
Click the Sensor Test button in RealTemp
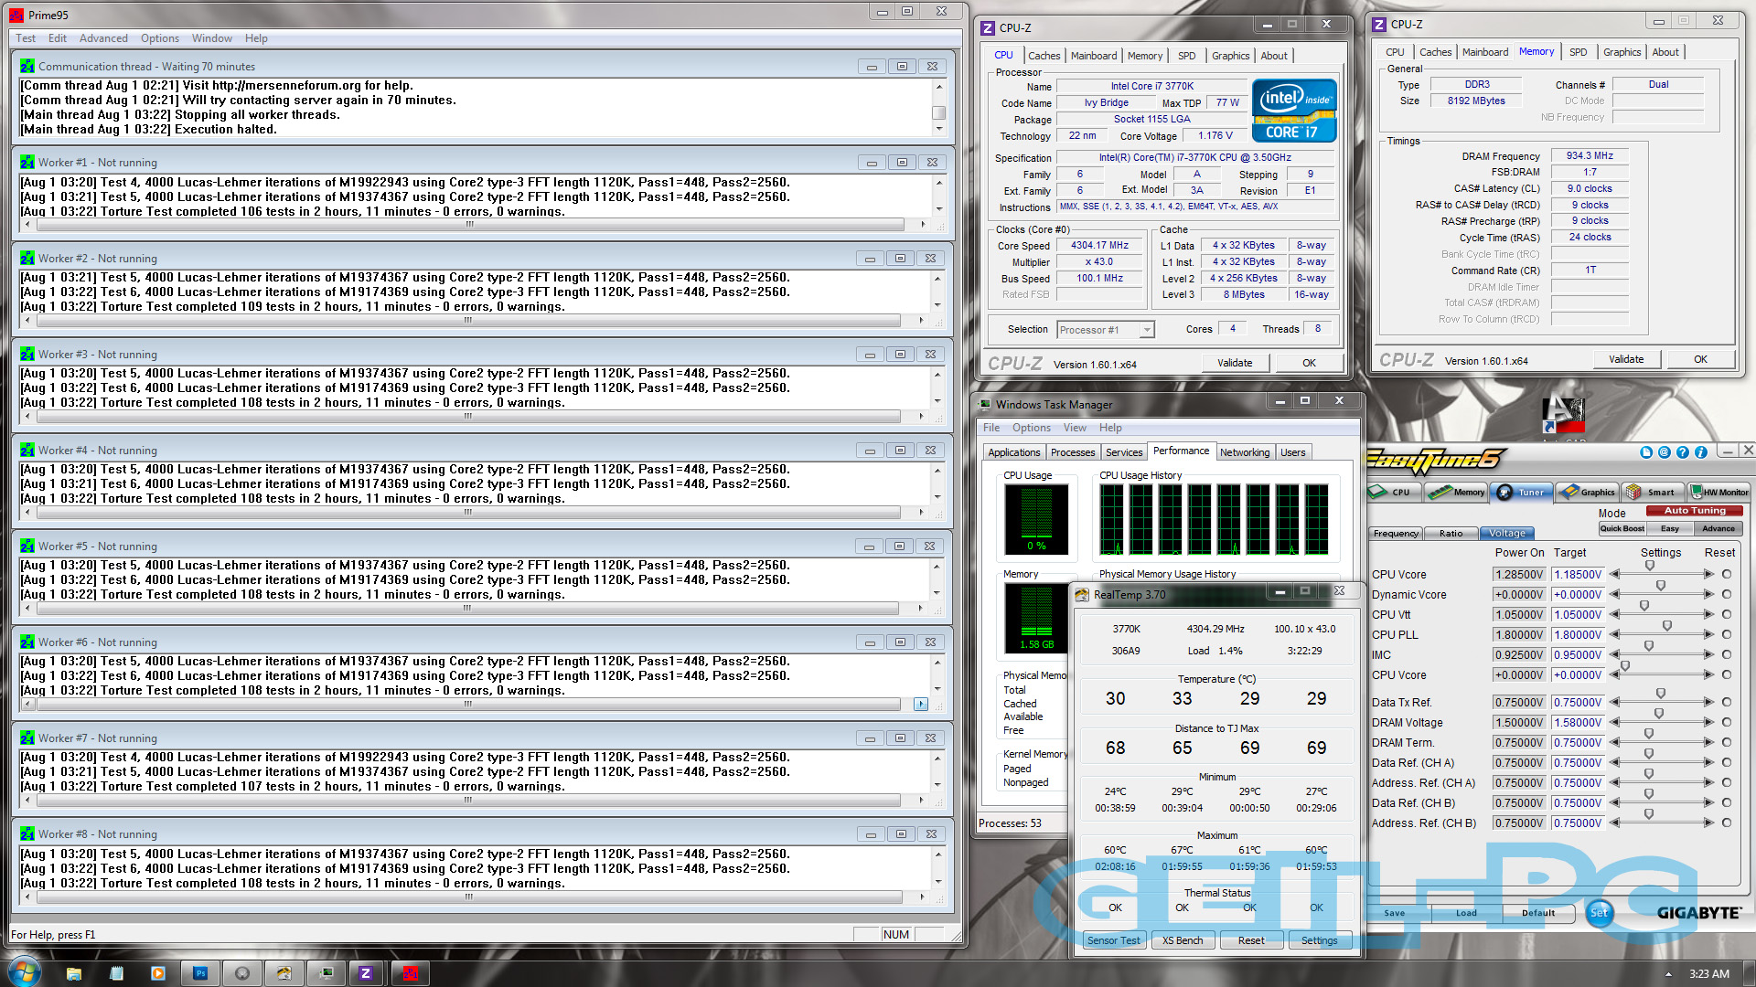(x=1113, y=940)
